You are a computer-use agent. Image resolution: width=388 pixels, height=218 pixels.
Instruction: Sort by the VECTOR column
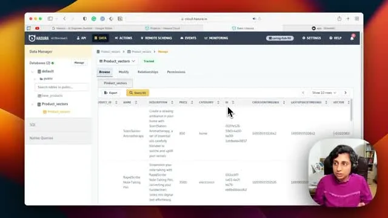tap(341, 102)
